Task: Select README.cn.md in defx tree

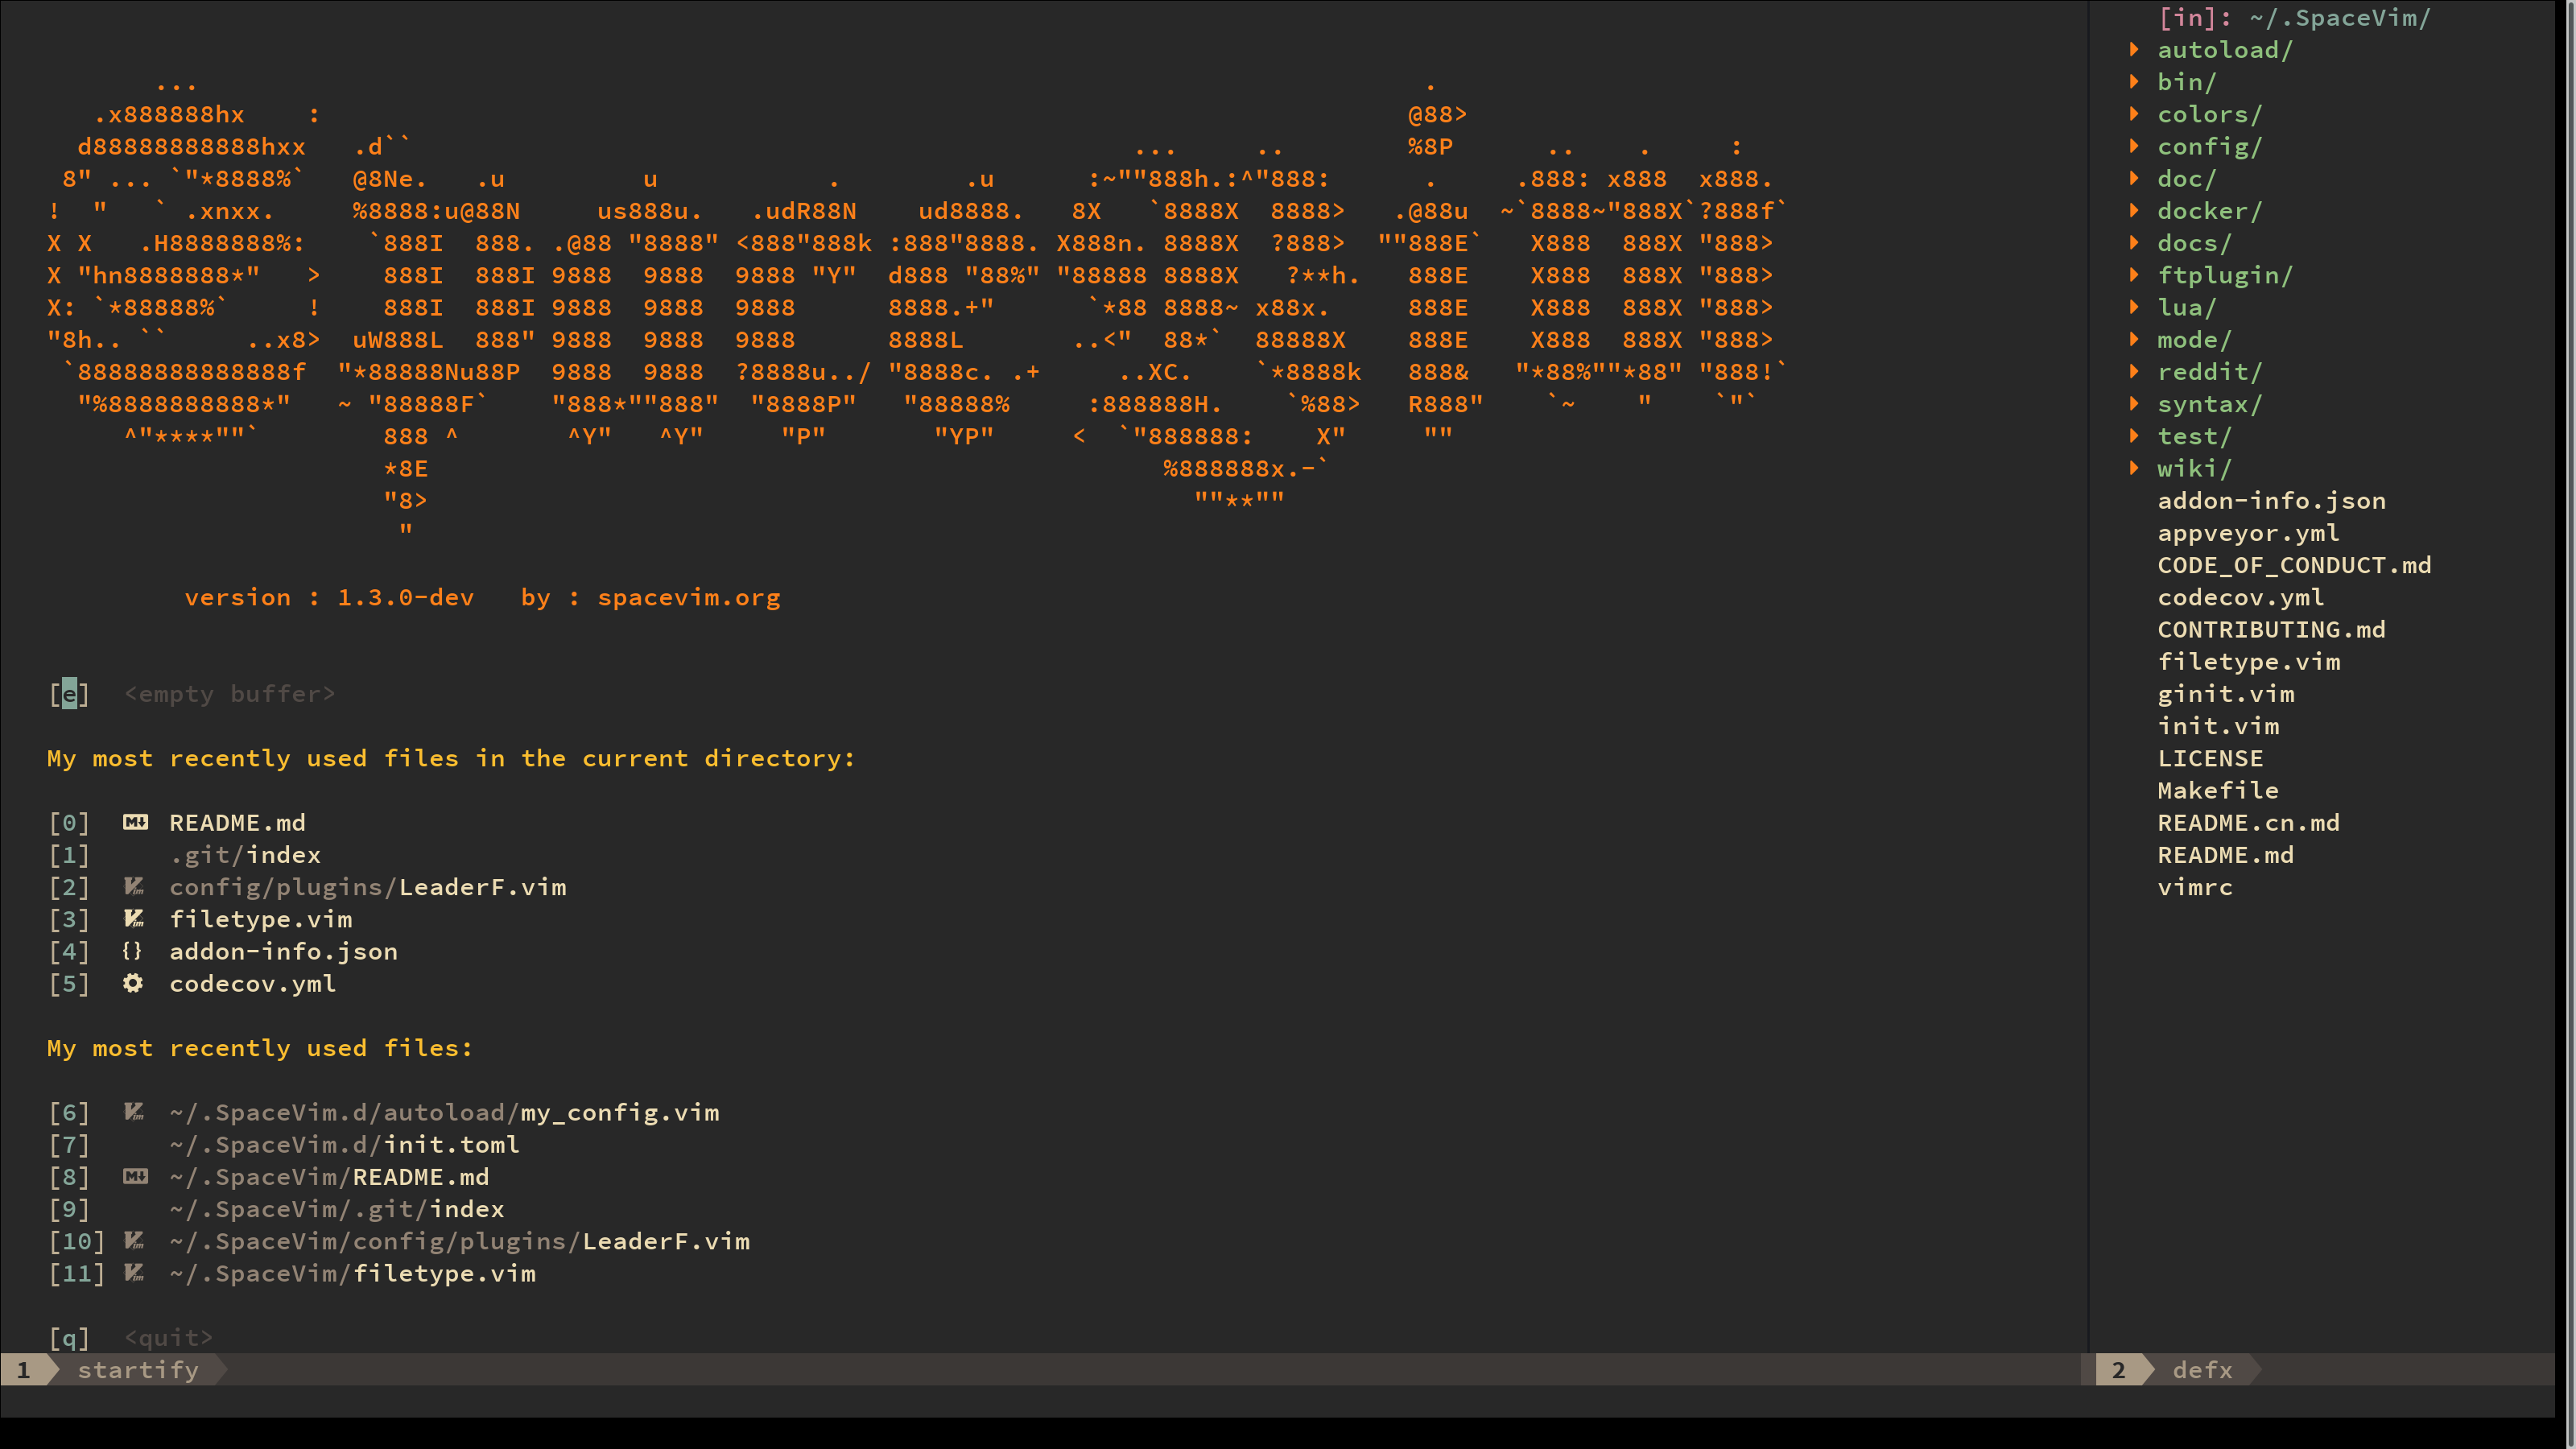Action: click(x=2248, y=822)
